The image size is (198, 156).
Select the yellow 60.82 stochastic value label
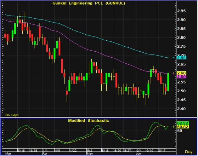(183, 127)
